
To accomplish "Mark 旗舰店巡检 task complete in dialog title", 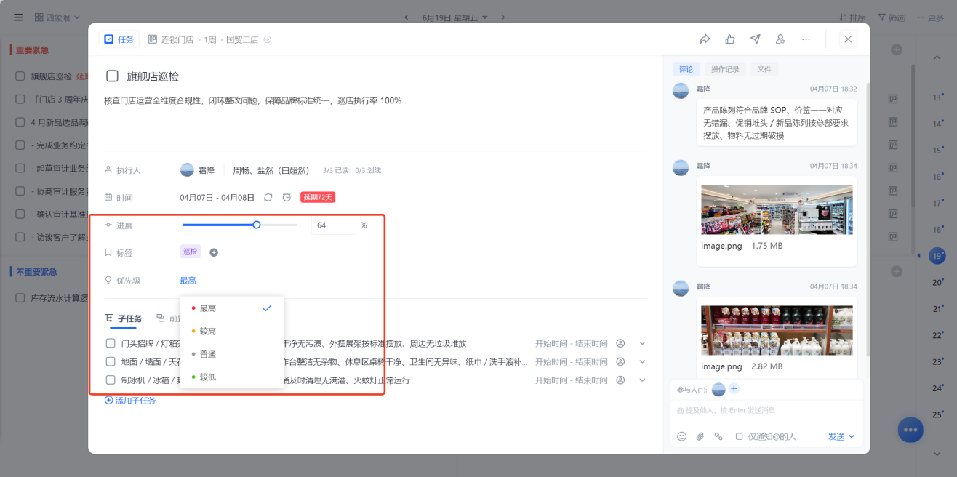I will pos(112,76).
